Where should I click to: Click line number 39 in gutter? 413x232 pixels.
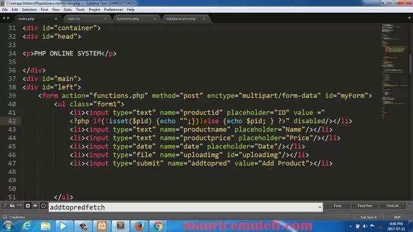(12, 96)
